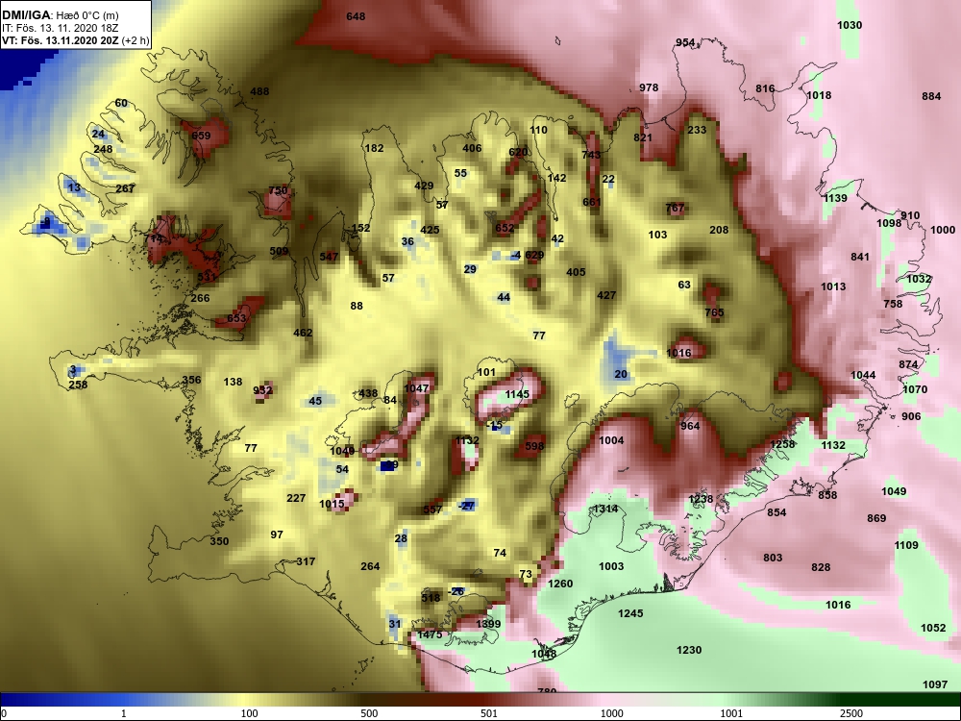Click the map value 1258
This screenshot has height=721, width=961.
(782, 444)
